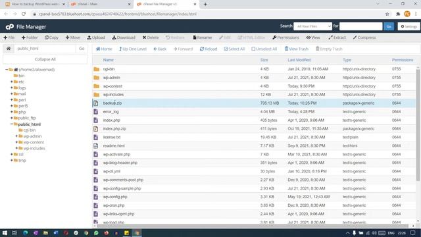The image size is (421, 237).
Task: Click home icon beside path field
Action: tap(9, 49)
